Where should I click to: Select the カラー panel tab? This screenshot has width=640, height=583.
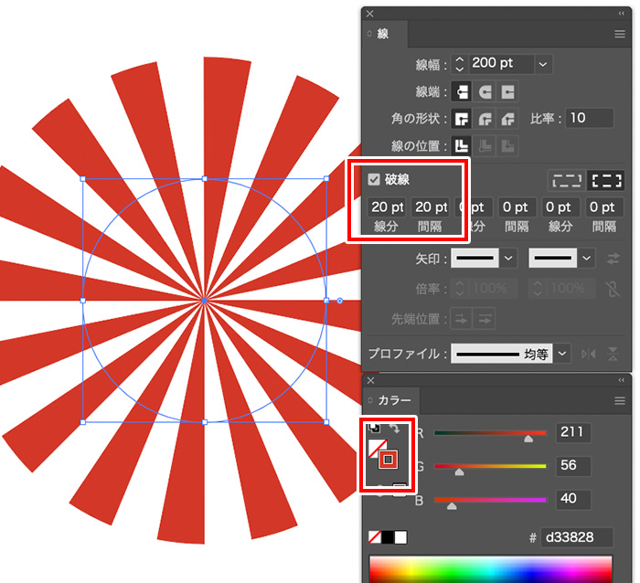coord(391,400)
